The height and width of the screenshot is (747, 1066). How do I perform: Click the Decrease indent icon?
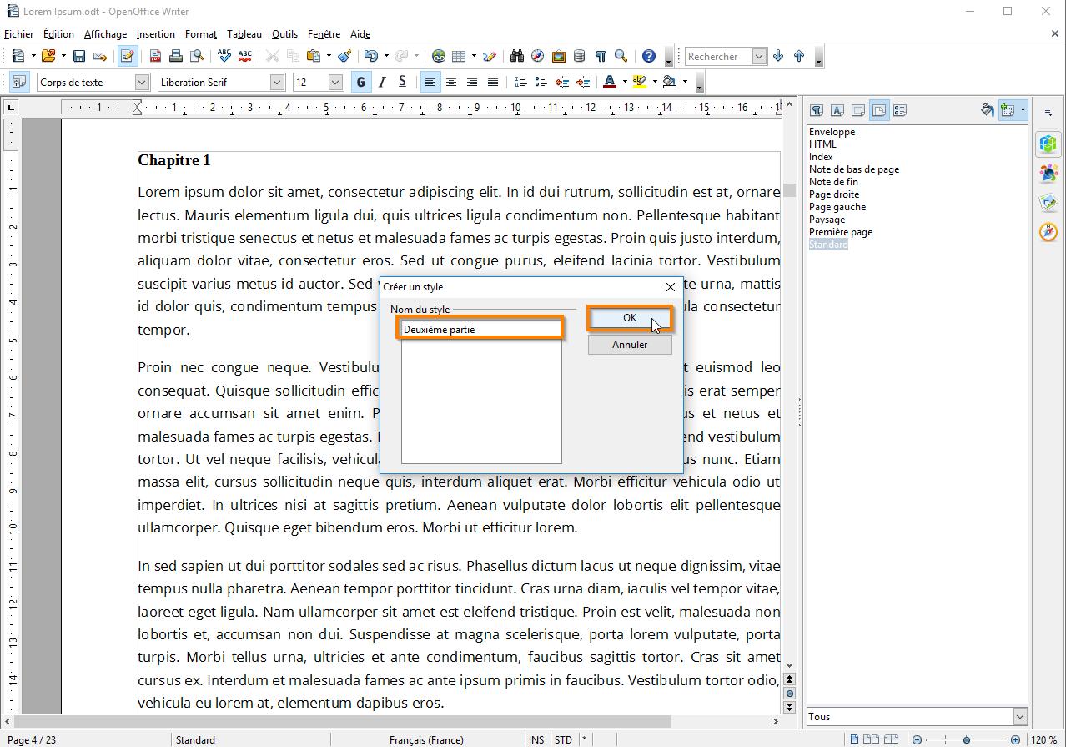pyautogui.click(x=562, y=82)
